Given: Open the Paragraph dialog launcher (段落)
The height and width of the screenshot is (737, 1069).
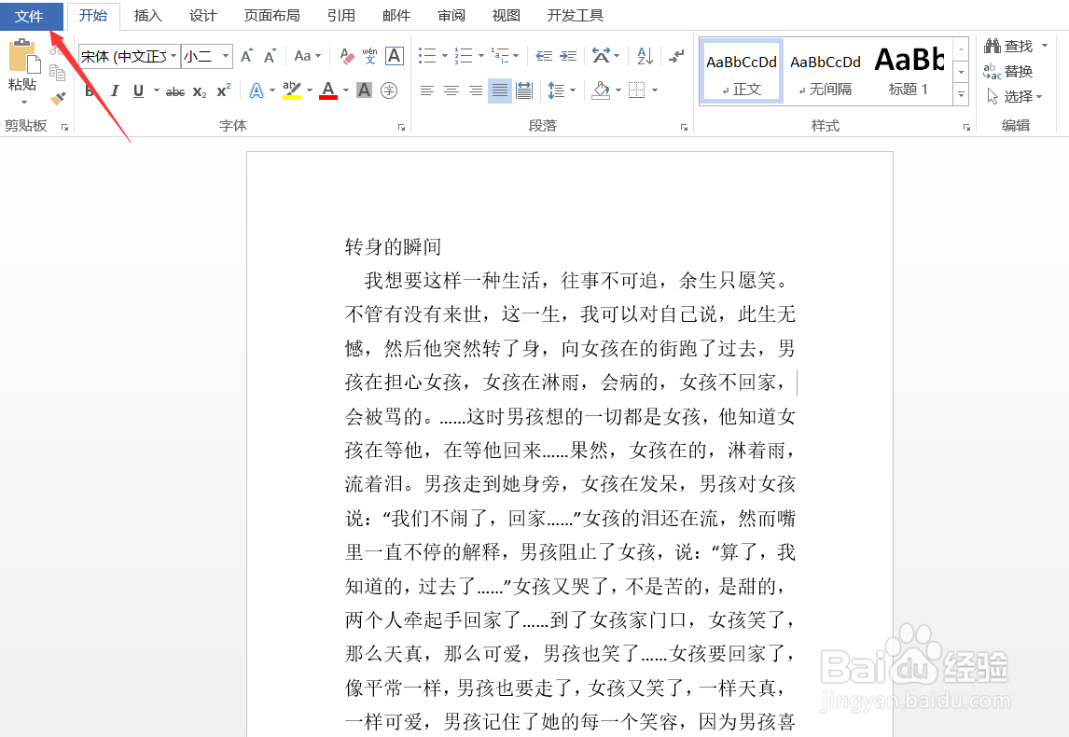Looking at the screenshot, I should 684,127.
